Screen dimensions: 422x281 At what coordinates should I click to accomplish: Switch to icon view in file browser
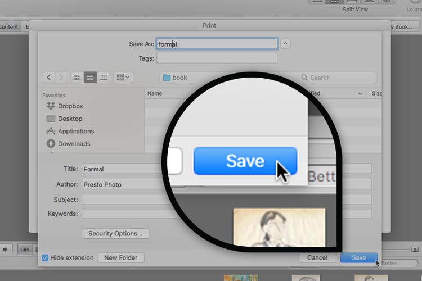point(77,78)
